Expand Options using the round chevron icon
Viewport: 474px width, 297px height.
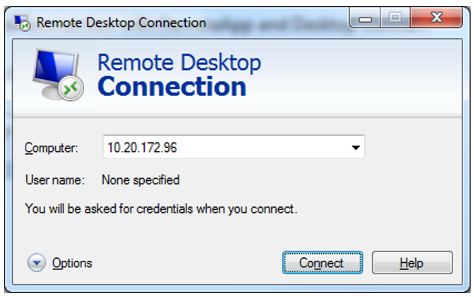coord(36,263)
